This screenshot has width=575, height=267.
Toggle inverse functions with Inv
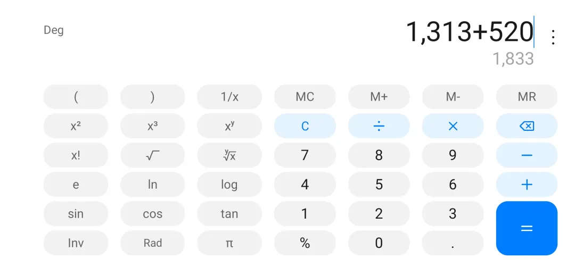pyautogui.click(x=76, y=243)
